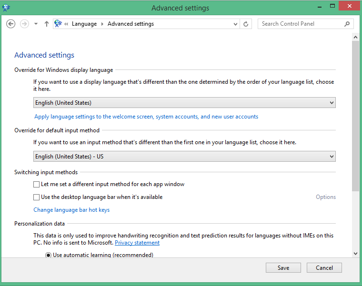Open the recent locations dropdown arrow
Image resolution: width=362 pixels, height=286 pixels.
coord(36,24)
